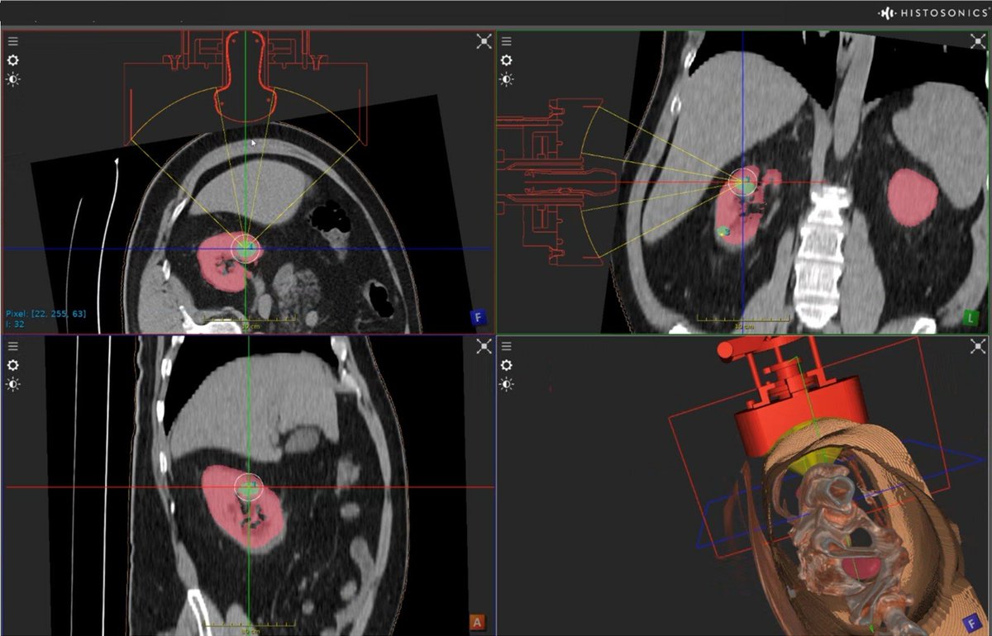Select the target circle in axial view
992x636 pixels.
[x=246, y=248]
